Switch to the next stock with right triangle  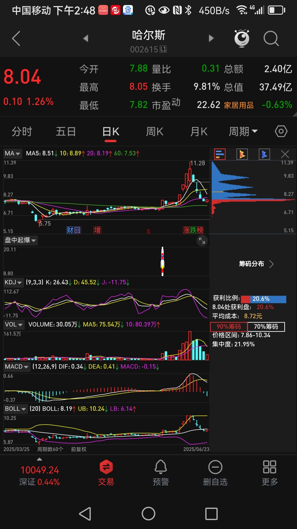point(211,38)
